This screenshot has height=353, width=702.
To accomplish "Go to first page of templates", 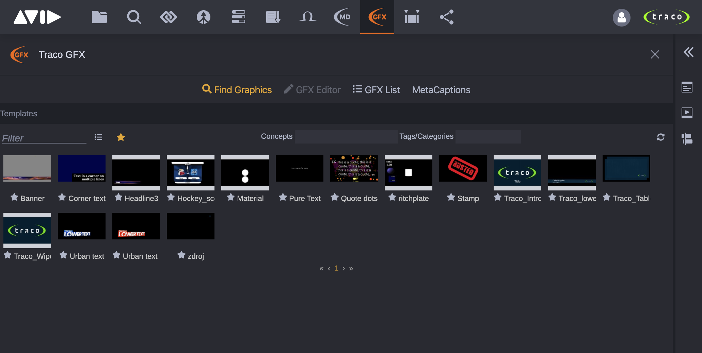I will pos(321,269).
